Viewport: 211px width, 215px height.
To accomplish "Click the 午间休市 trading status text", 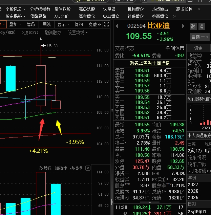I will [x=175, y=48].
